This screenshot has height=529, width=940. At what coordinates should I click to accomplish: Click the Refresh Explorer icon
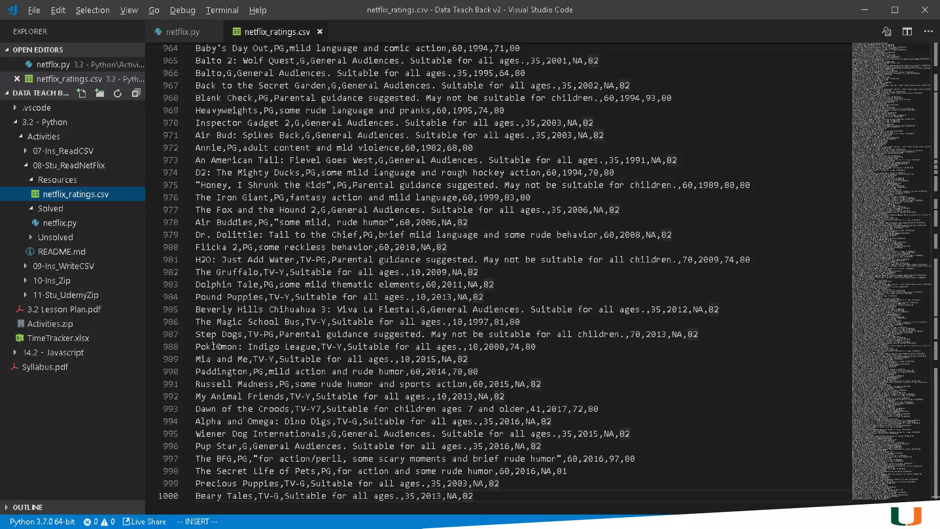point(117,93)
